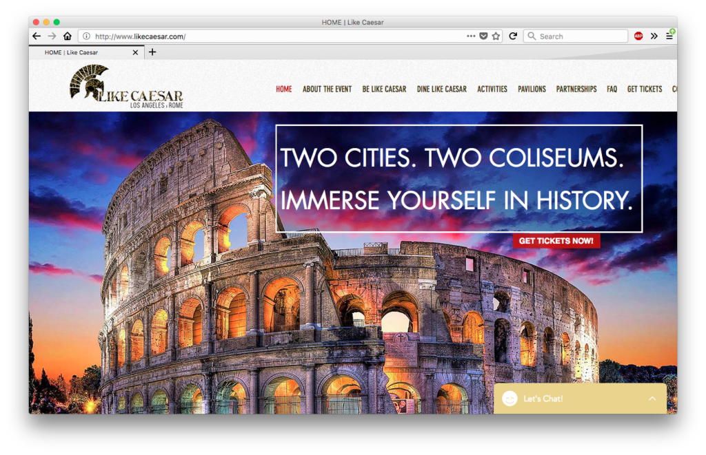The height and width of the screenshot is (455, 706).
Task: Open ABOUT THE EVENT menu item
Action: pyautogui.click(x=327, y=89)
